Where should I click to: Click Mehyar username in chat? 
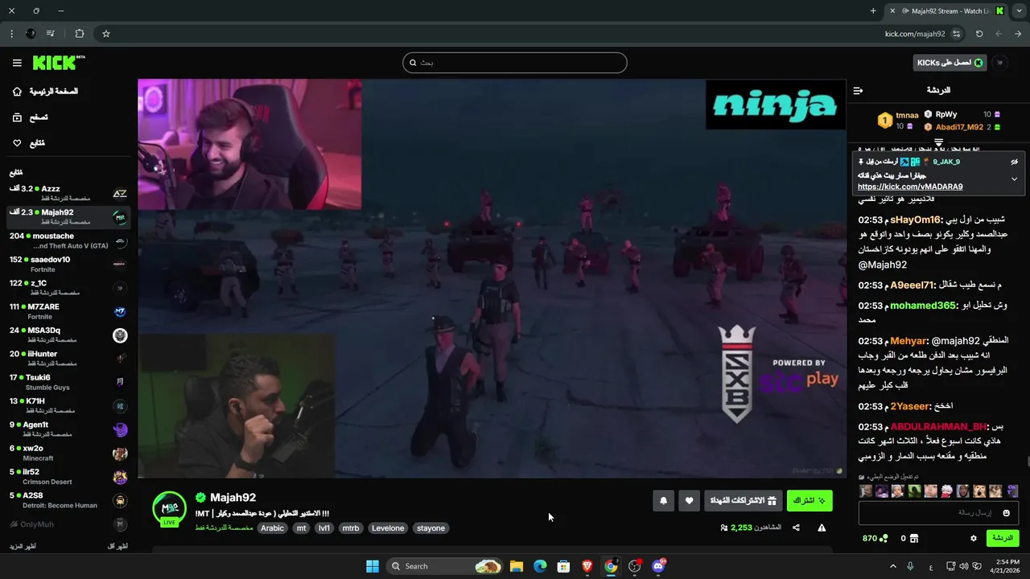908,341
